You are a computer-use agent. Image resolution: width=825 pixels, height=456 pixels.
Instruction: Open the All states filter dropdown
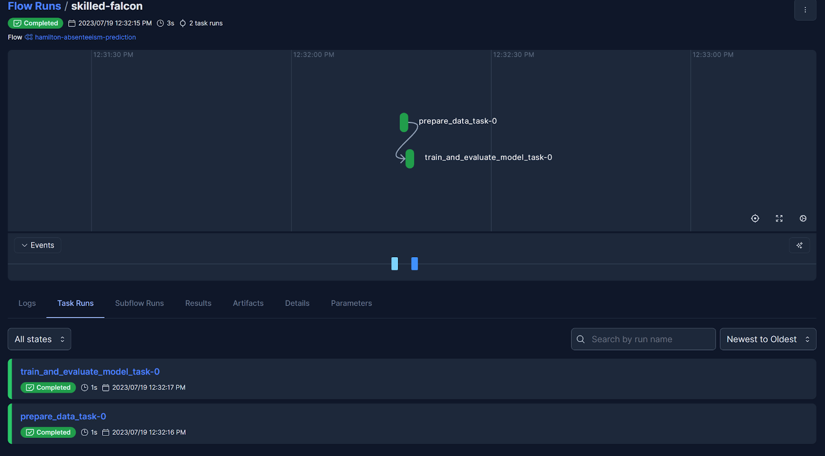click(39, 339)
